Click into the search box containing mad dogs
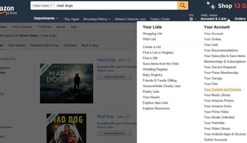 pyautogui.click(x=116, y=6)
